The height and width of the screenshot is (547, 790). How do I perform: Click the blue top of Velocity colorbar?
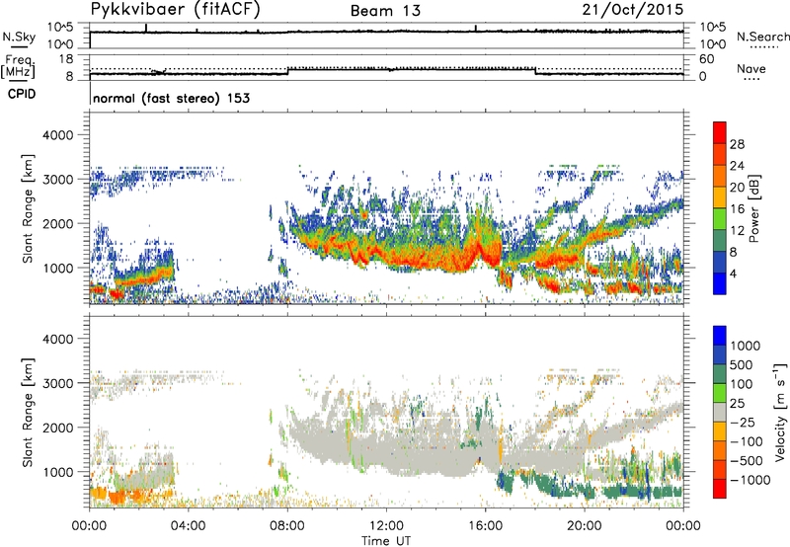(720, 336)
